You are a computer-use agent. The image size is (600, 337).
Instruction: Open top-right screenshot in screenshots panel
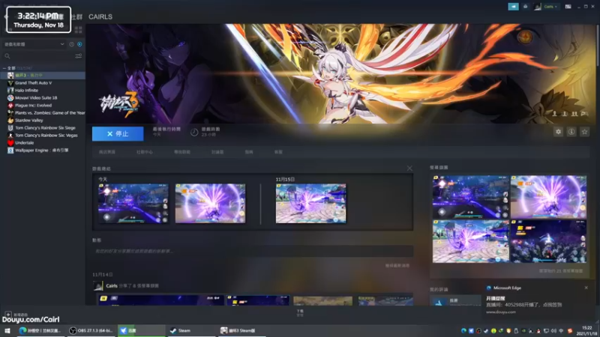pyautogui.click(x=548, y=197)
